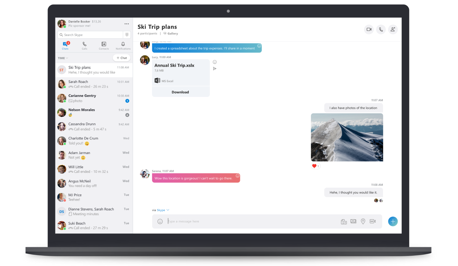Record a video message
Viewport: 458px width, 266px height.
click(372, 221)
